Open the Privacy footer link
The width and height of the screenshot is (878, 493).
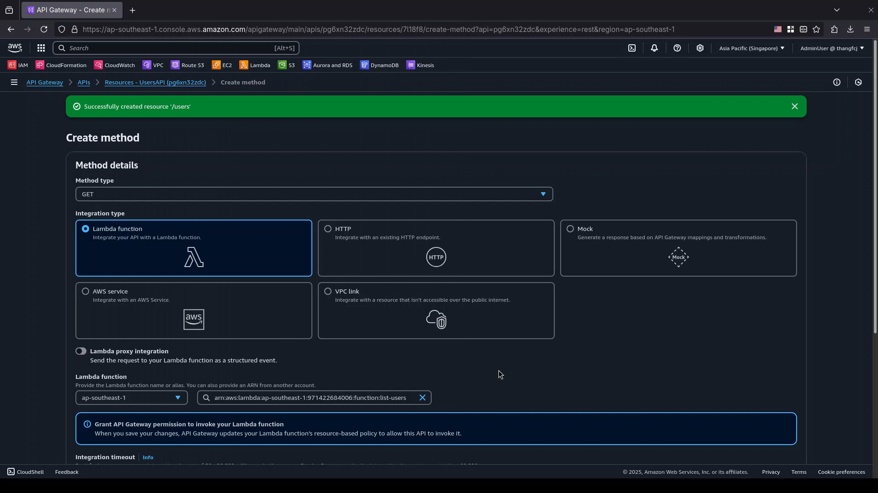pos(771,472)
